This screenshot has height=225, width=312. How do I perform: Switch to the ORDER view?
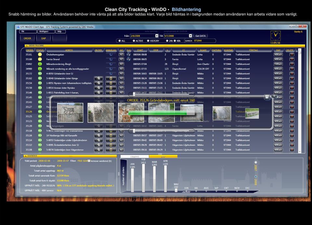point(27,38)
